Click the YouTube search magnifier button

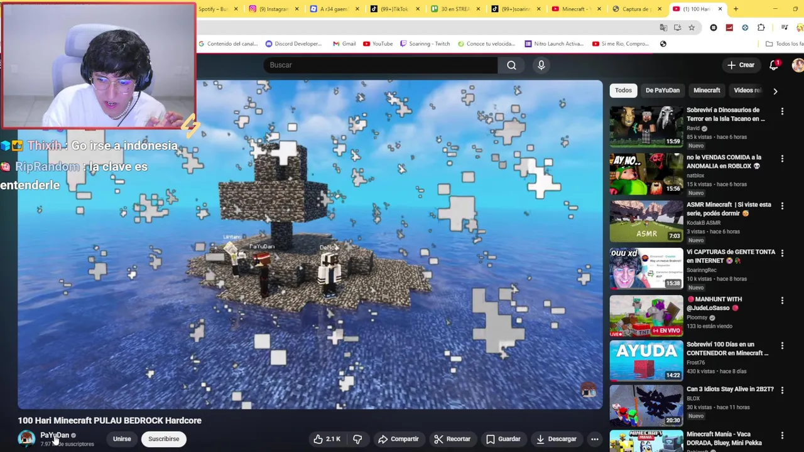pyautogui.click(x=511, y=65)
